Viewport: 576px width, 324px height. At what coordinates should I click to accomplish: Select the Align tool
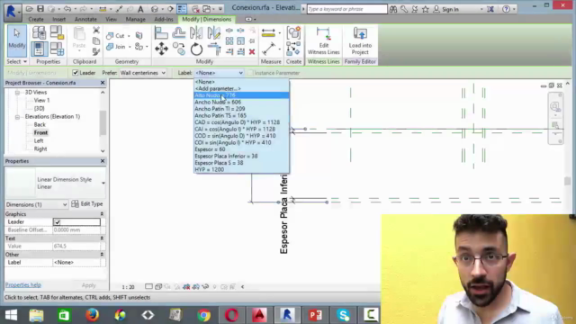click(161, 33)
